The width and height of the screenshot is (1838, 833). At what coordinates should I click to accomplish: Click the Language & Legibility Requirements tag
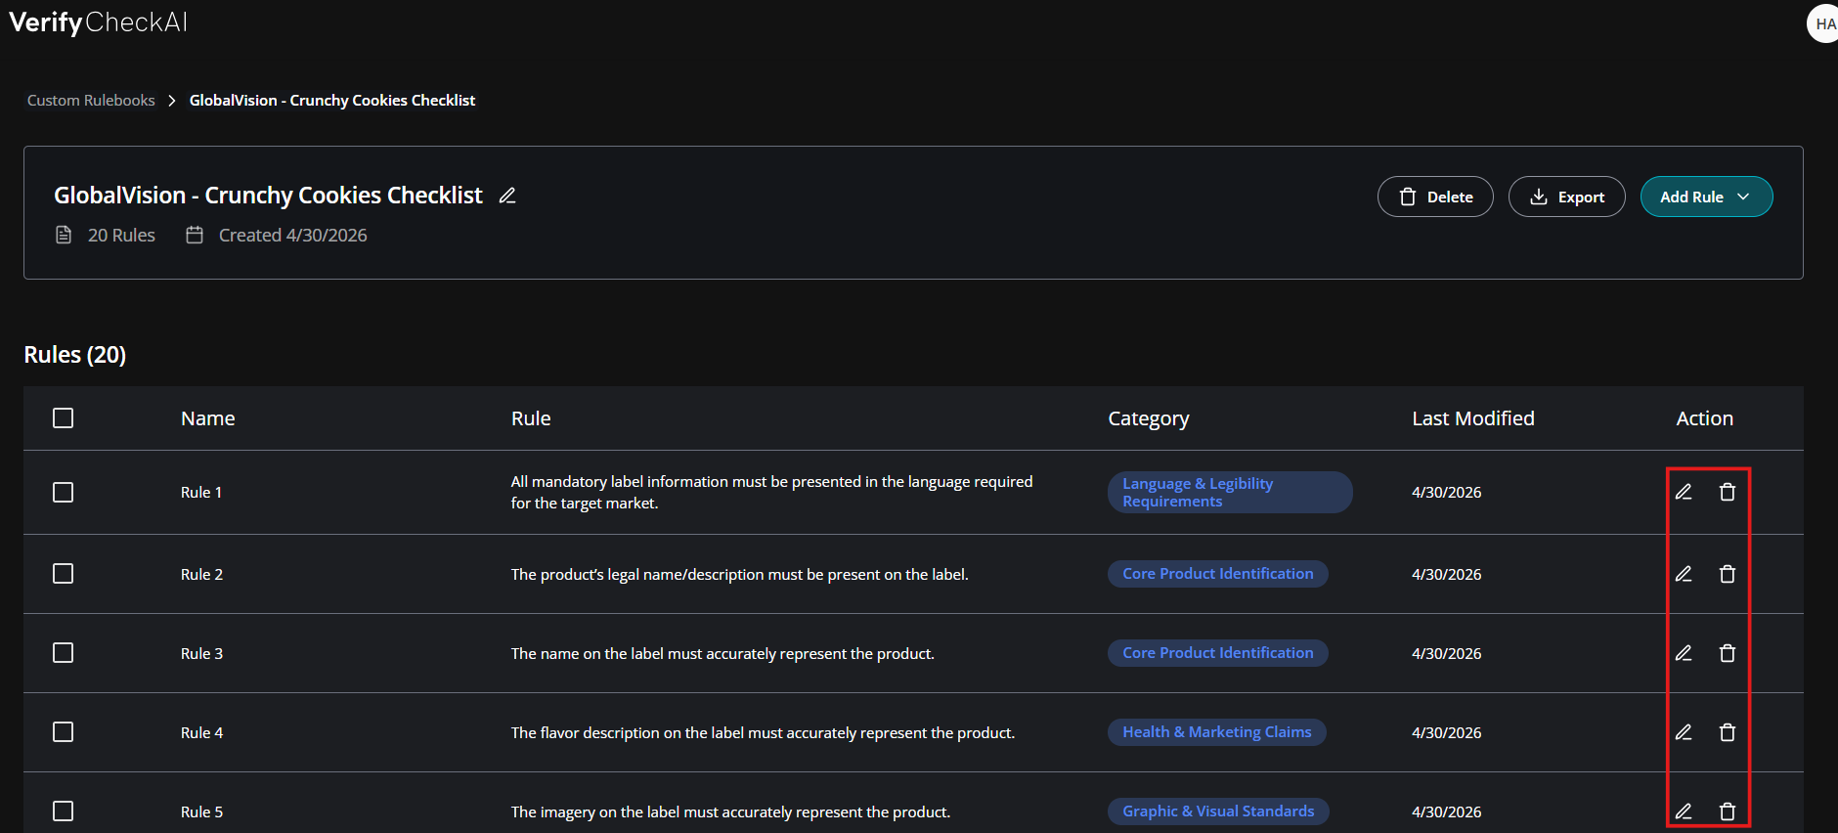[1230, 492]
